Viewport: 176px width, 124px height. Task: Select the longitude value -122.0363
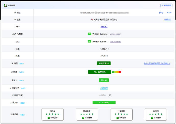(x=104, y=49)
